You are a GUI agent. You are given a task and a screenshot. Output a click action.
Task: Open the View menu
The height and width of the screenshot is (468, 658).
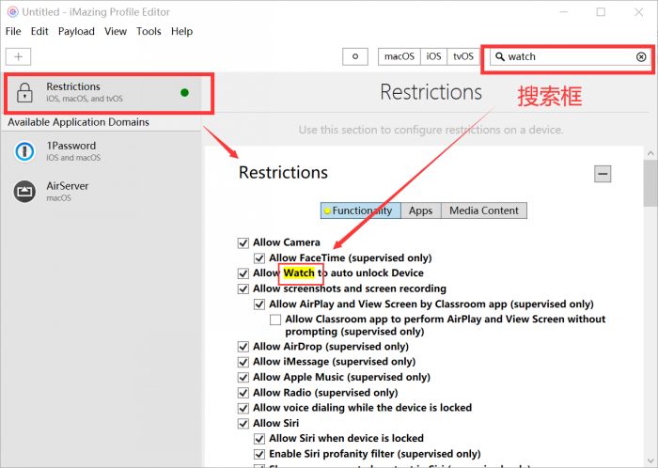point(116,31)
